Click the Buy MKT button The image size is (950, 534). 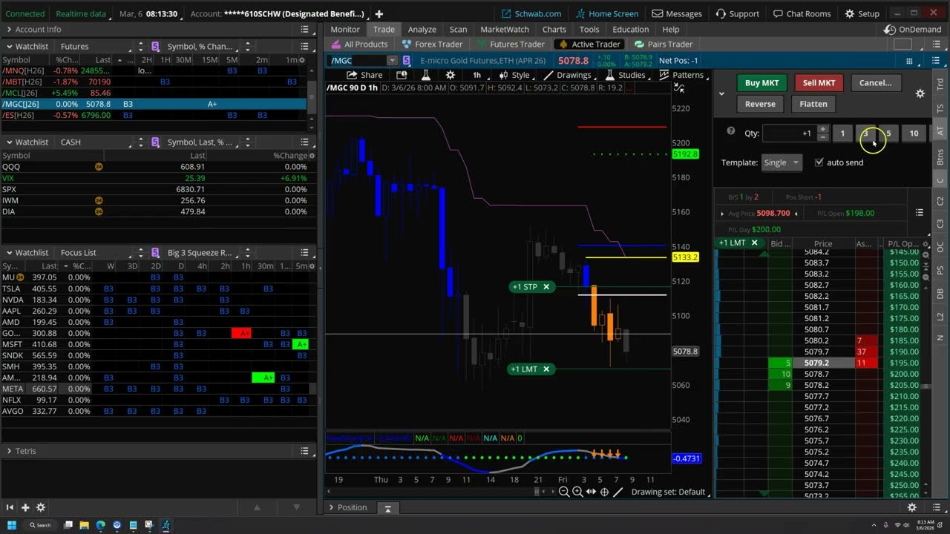pyautogui.click(x=761, y=83)
